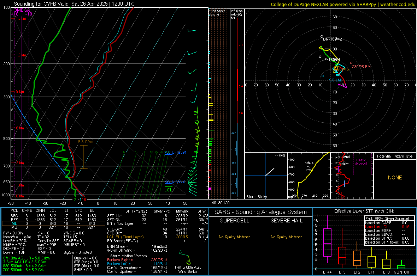Select the SFC parcel row
The width and height of the screenshot is (417, 276).
(53, 216)
